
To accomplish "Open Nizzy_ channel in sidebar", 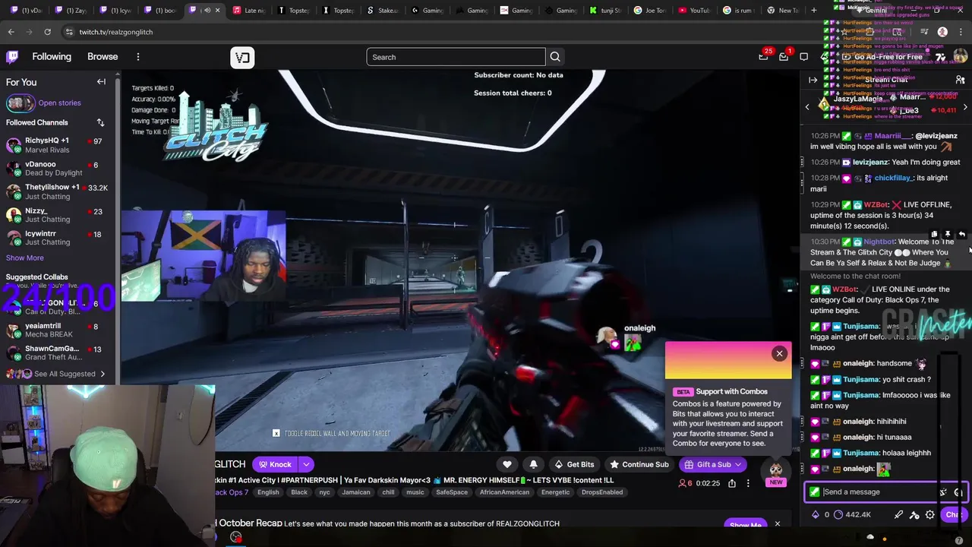I will 57,215.
